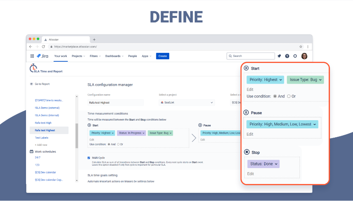
Task: Open a new browser tab
Action: (x=94, y=40)
